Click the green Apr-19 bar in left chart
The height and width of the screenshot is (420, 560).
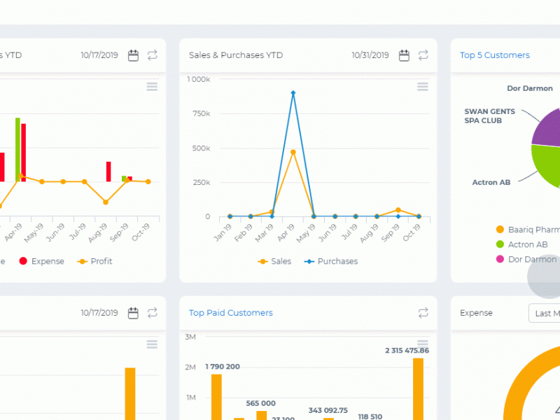point(17,149)
